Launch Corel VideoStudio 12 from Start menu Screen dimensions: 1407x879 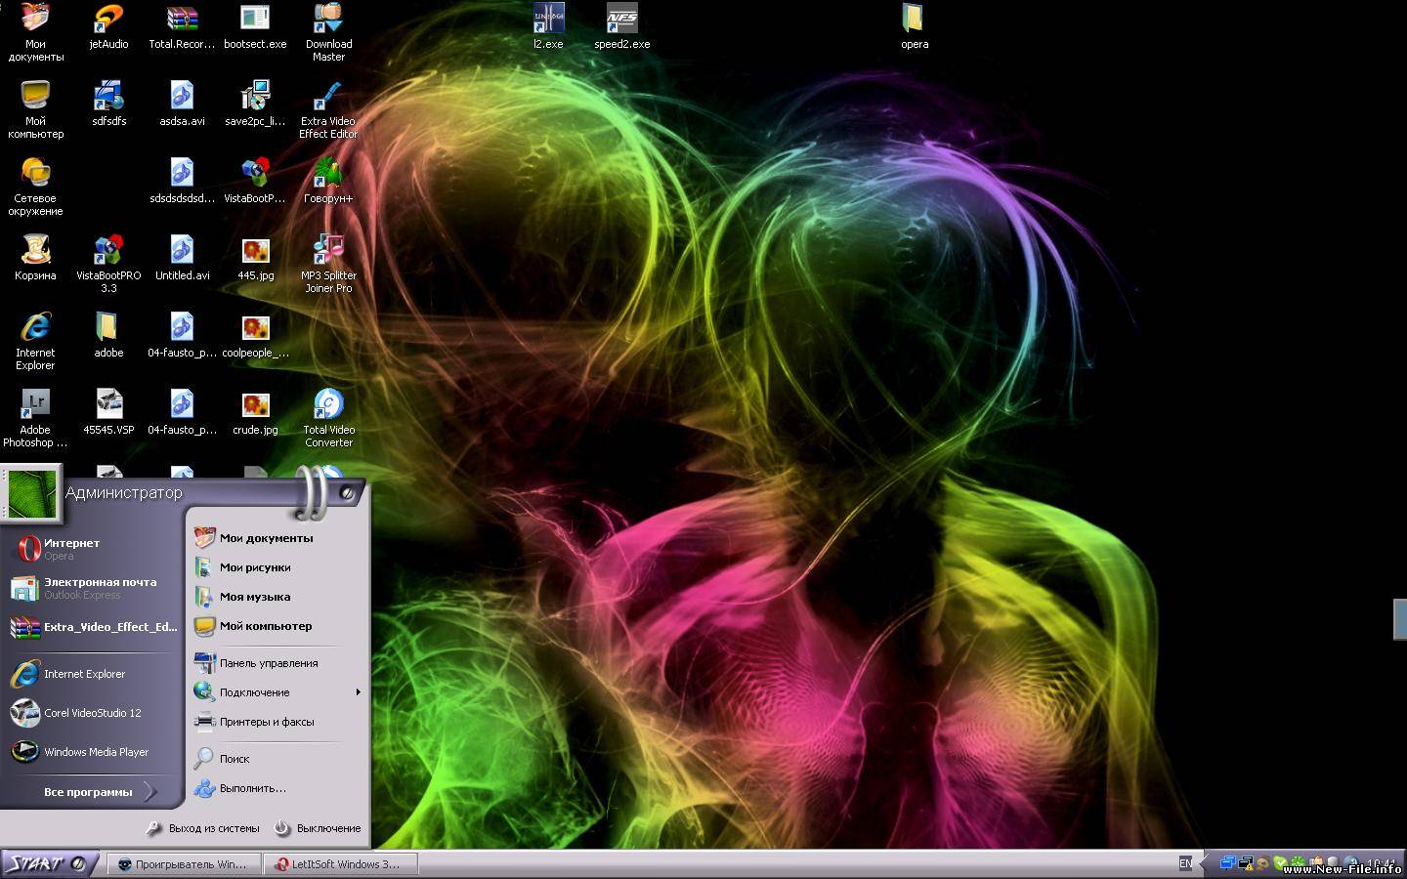92,713
